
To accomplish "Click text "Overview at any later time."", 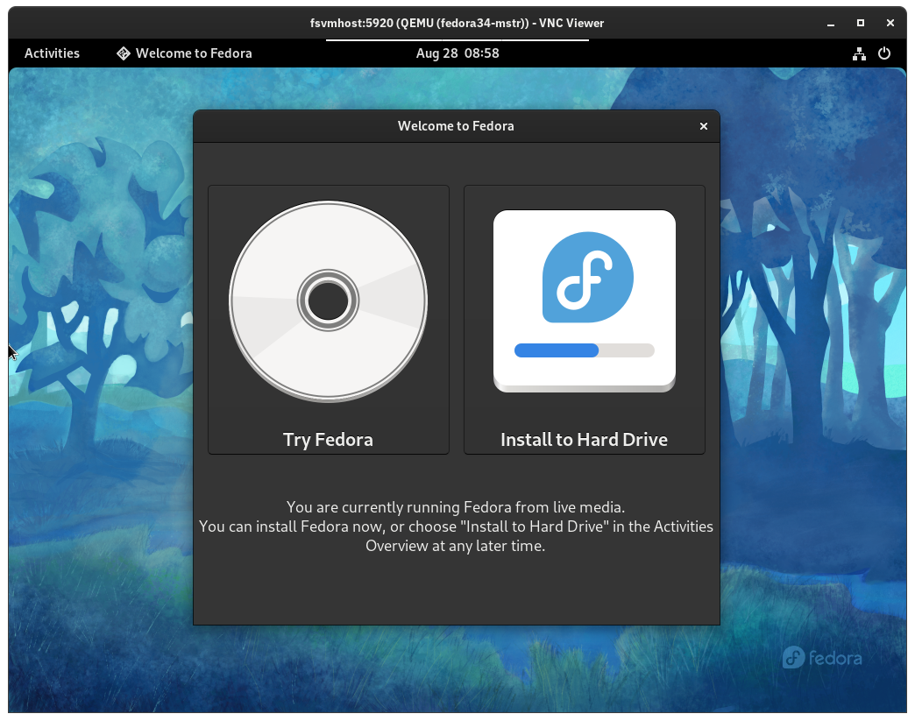I will point(456,546).
